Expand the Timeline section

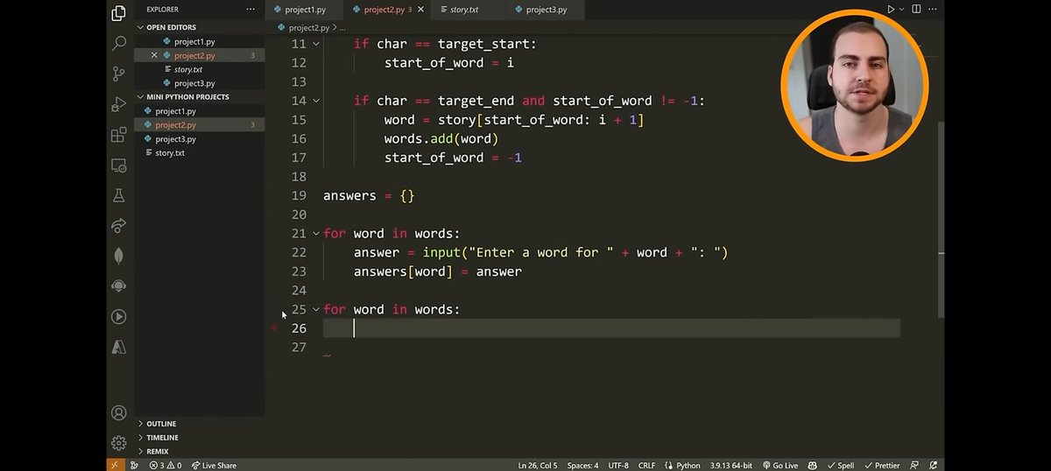200,438
